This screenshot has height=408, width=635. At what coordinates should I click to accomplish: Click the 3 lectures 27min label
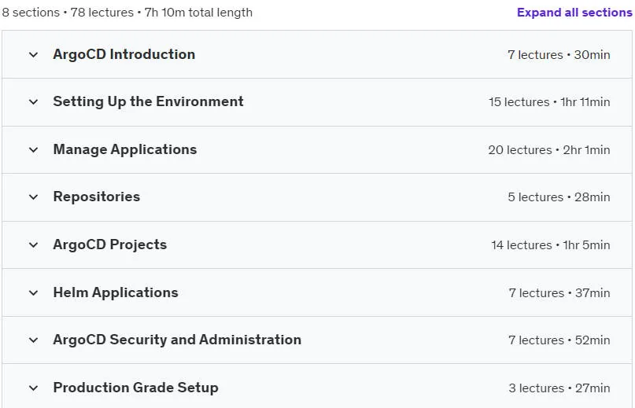click(559, 388)
